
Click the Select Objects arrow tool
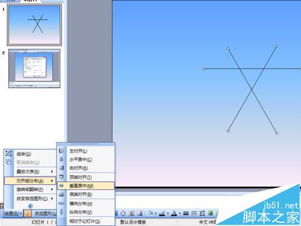27,213
